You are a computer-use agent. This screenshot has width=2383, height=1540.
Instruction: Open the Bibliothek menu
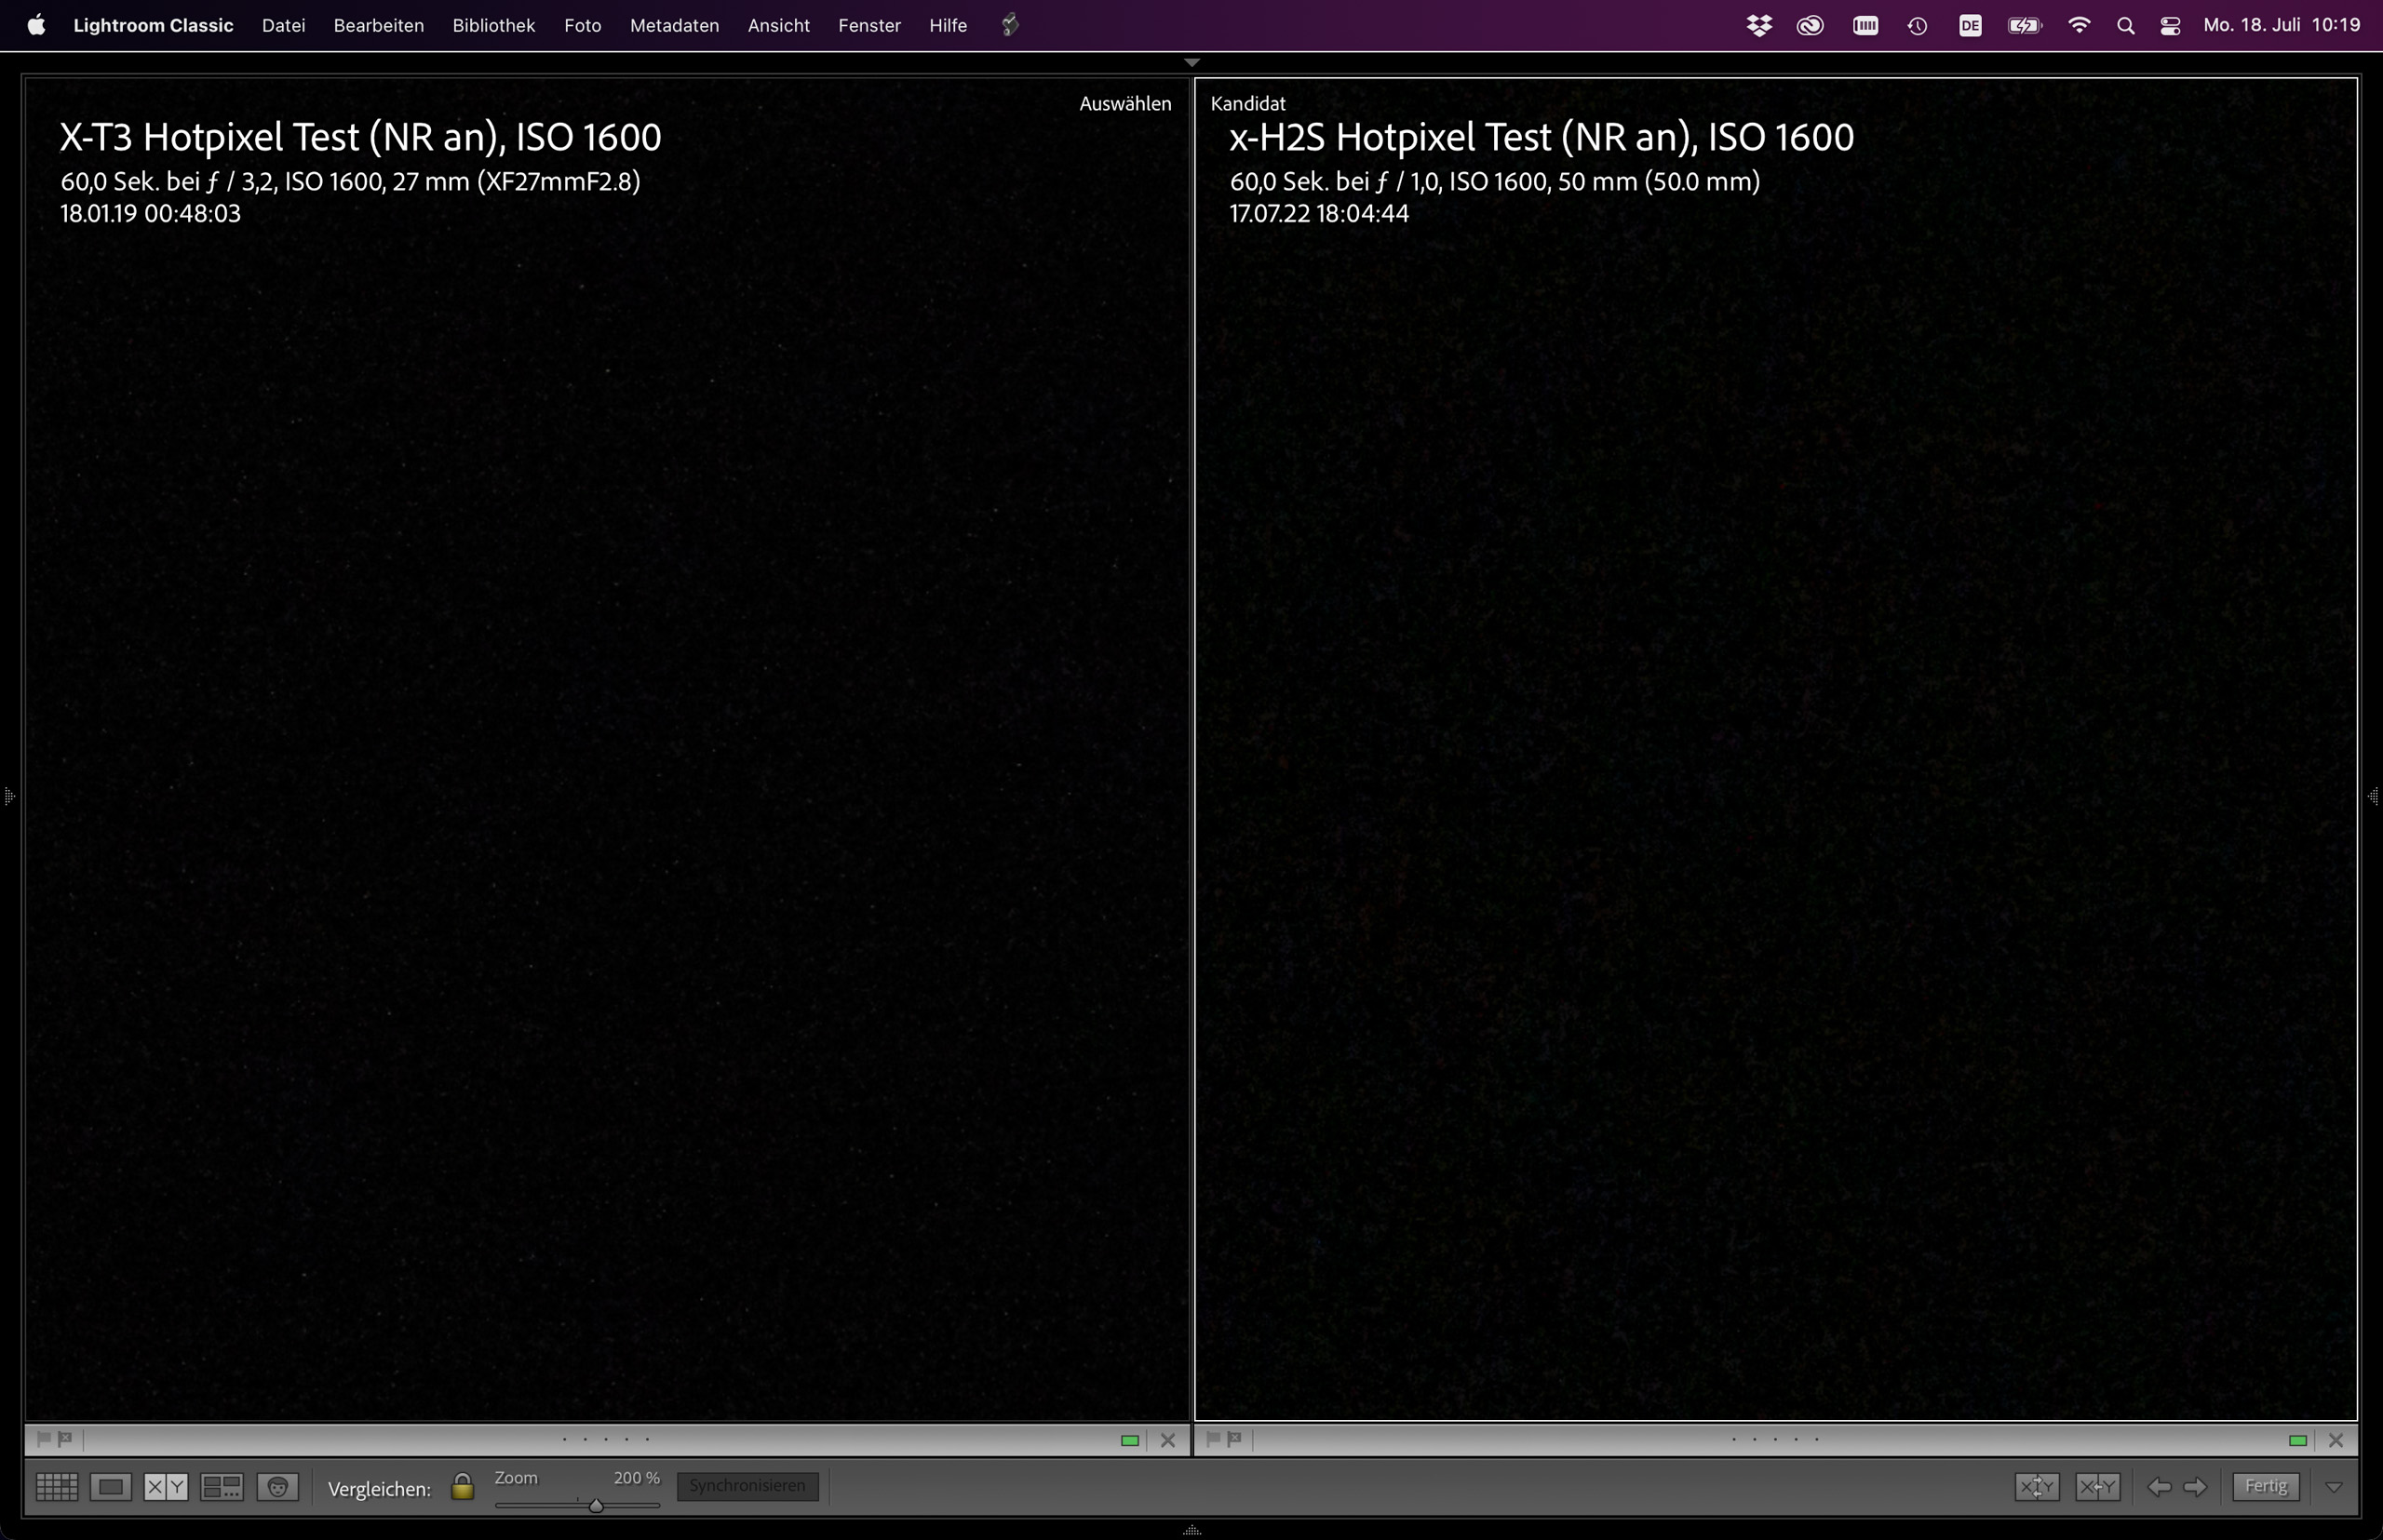point(493,25)
